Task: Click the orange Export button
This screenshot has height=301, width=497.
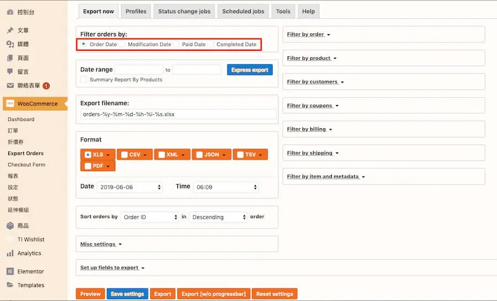Action: click(x=162, y=294)
